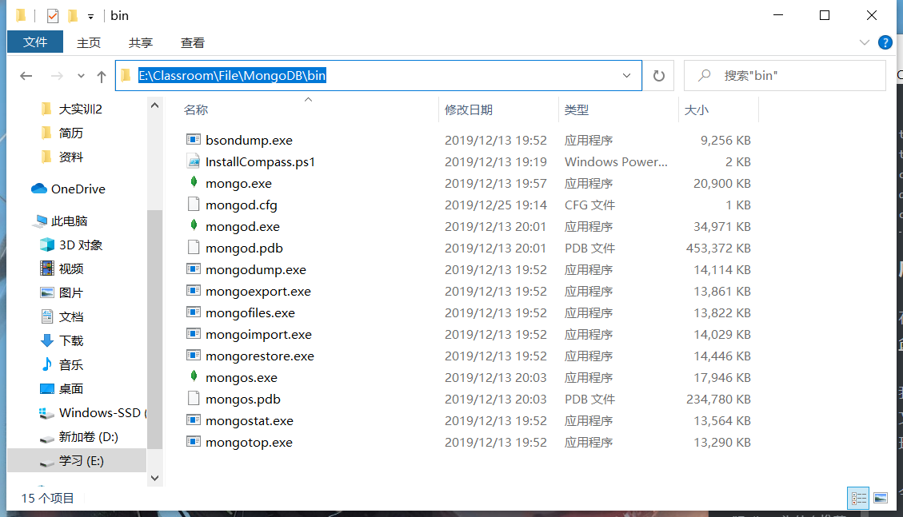
Task: Switch to the 查看 ribbon tab
Action: [x=192, y=42]
